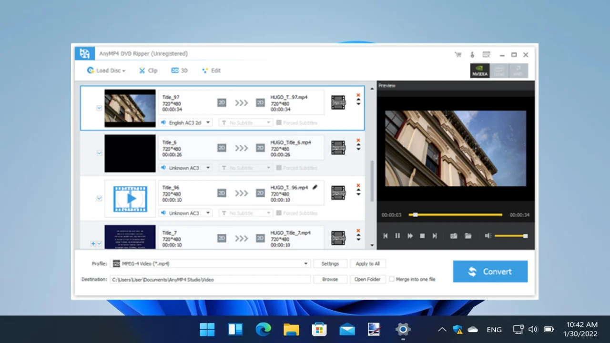Viewport: 610px width, 343px height.
Task: Click Apply to All button
Action: click(x=367, y=263)
